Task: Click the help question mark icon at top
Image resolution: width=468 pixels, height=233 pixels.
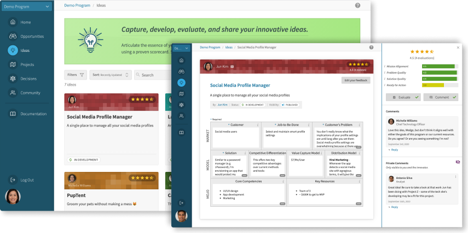Action: pyautogui.click(x=357, y=5)
